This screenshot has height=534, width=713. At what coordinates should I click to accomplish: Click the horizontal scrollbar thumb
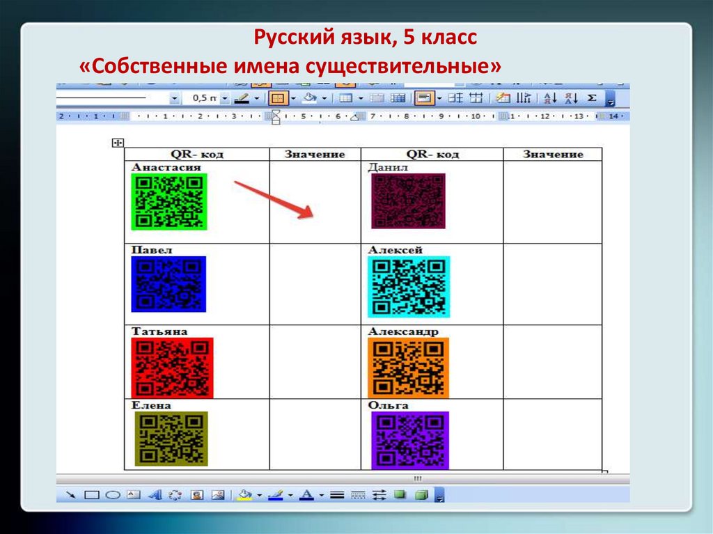(x=418, y=478)
